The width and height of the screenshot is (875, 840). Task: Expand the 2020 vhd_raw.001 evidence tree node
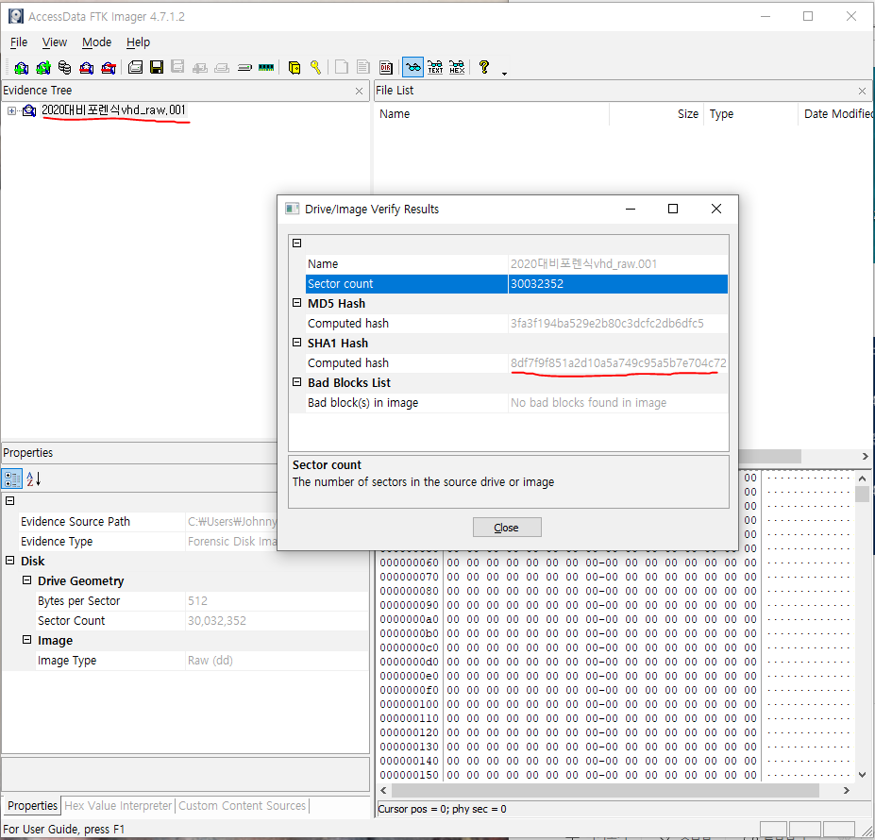(11, 110)
